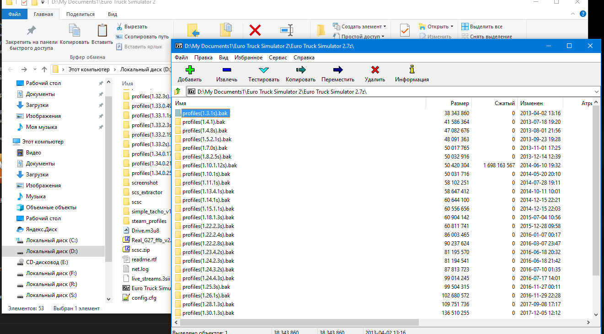Click the Тестировать (Test) icon in 7-Zip
The height and width of the screenshot is (334, 604).
pos(263,70)
